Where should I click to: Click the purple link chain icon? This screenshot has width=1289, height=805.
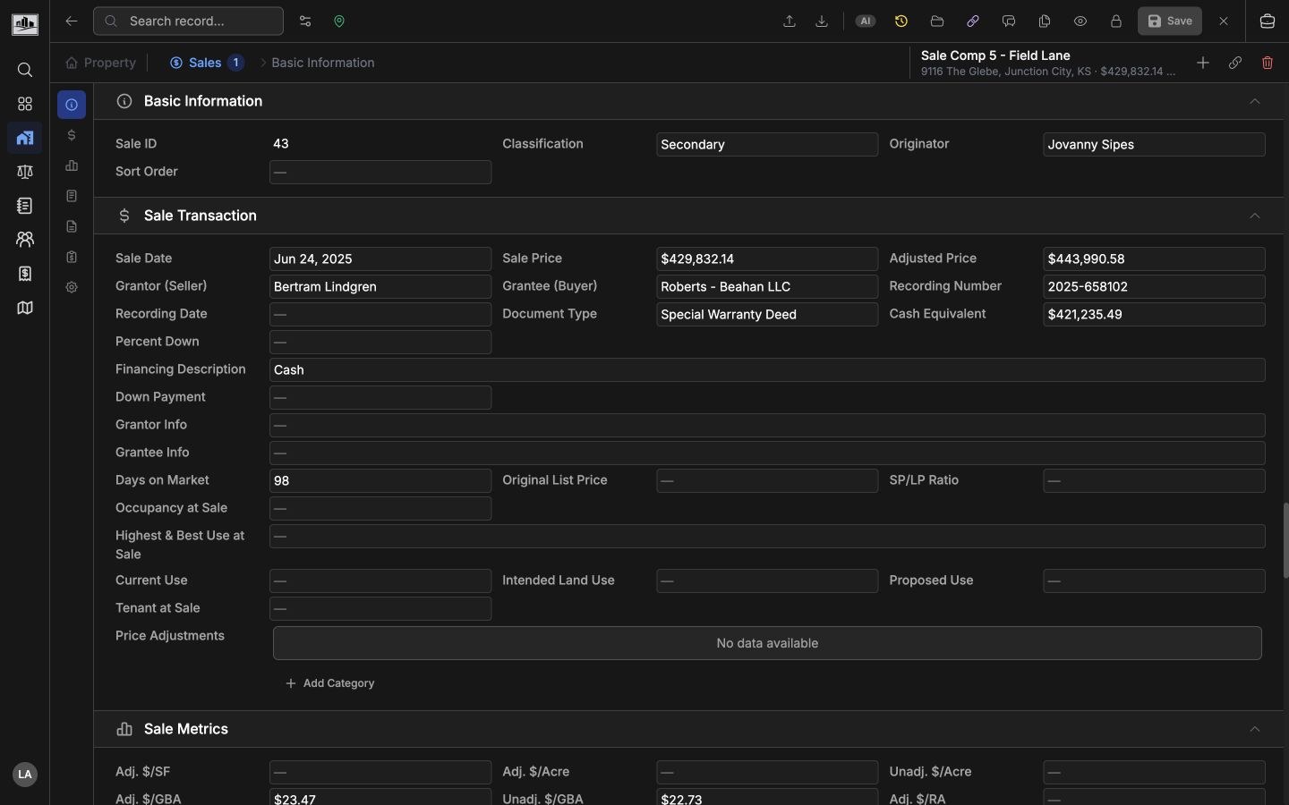[x=974, y=21]
